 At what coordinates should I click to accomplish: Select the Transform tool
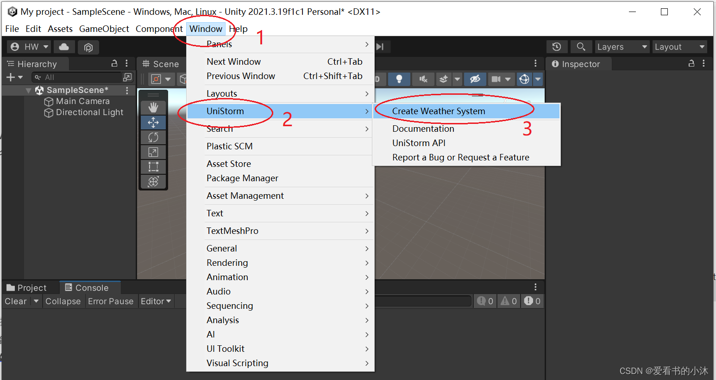click(x=153, y=182)
